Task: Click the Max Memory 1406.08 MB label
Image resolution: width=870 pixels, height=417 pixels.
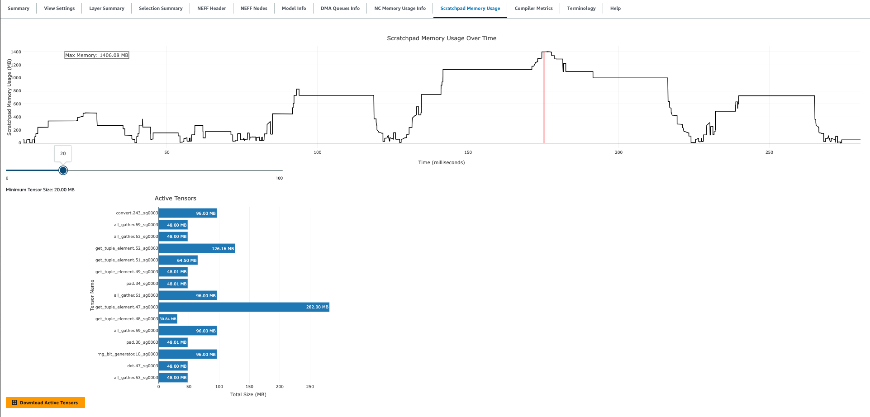Action: [96, 55]
